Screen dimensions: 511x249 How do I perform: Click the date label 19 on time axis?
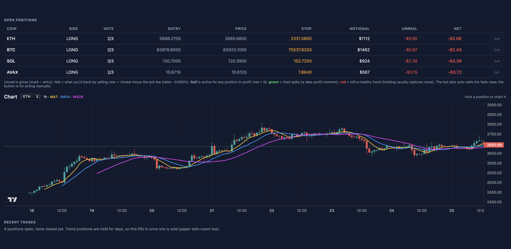pos(92,211)
